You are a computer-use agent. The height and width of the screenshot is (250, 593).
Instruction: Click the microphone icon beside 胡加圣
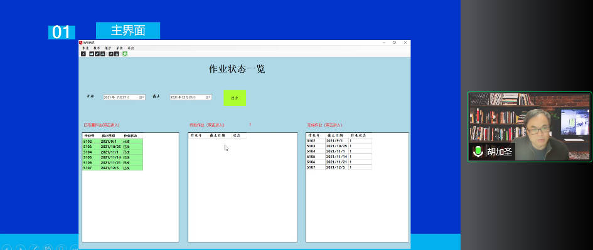[478, 152]
